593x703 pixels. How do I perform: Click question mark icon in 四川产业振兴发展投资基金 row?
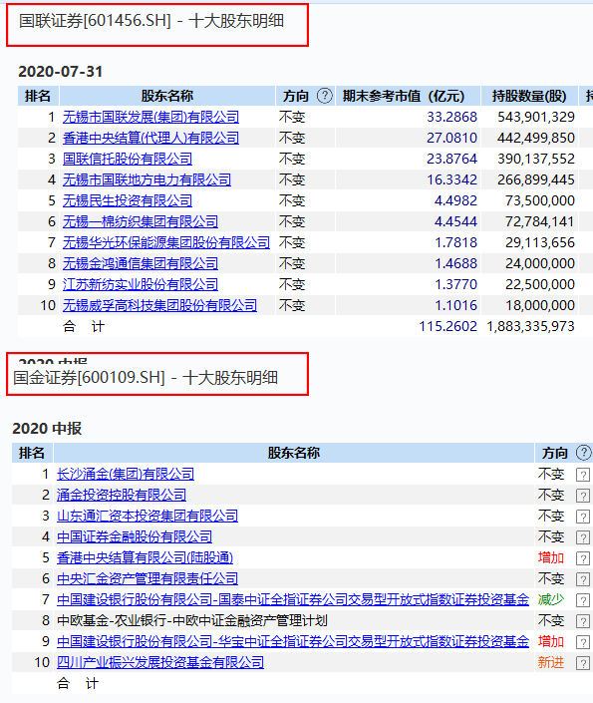coord(583,663)
